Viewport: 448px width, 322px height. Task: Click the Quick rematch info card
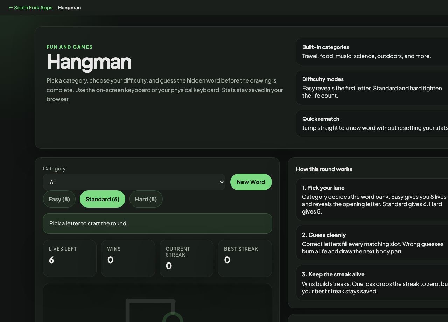pos(372,124)
